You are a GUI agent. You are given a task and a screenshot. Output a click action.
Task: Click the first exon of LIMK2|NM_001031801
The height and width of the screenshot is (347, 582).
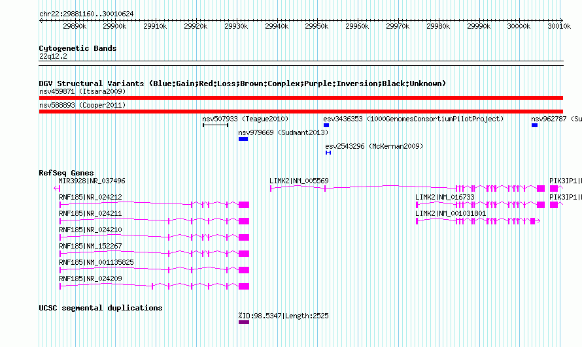point(417,221)
